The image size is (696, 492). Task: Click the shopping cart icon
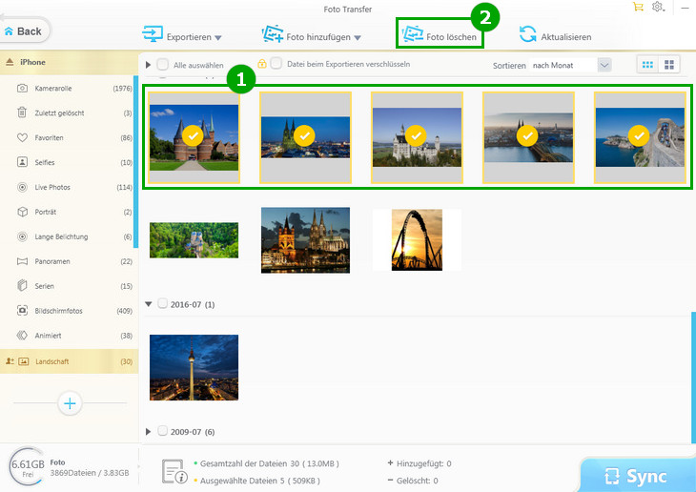tap(638, 7)
